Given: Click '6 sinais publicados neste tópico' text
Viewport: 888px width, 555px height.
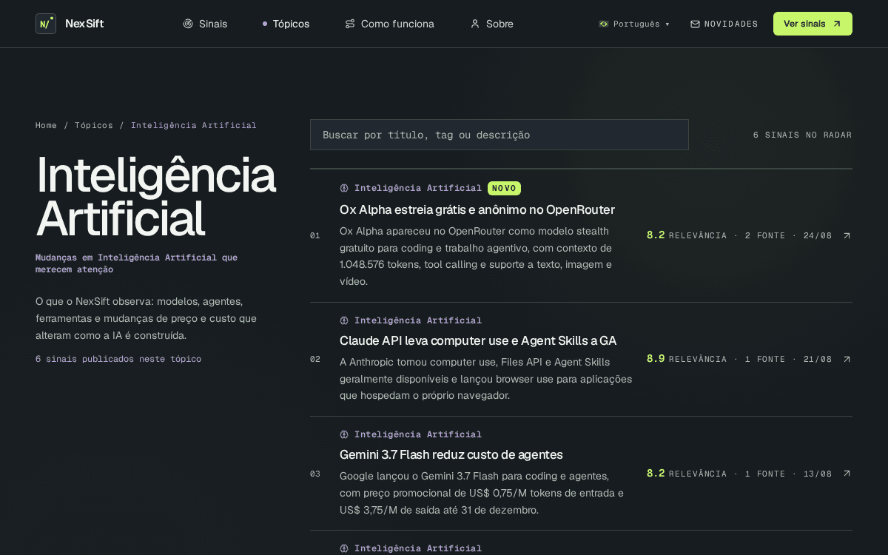Looking at the screenshot, I should click(x=118, y=359).
